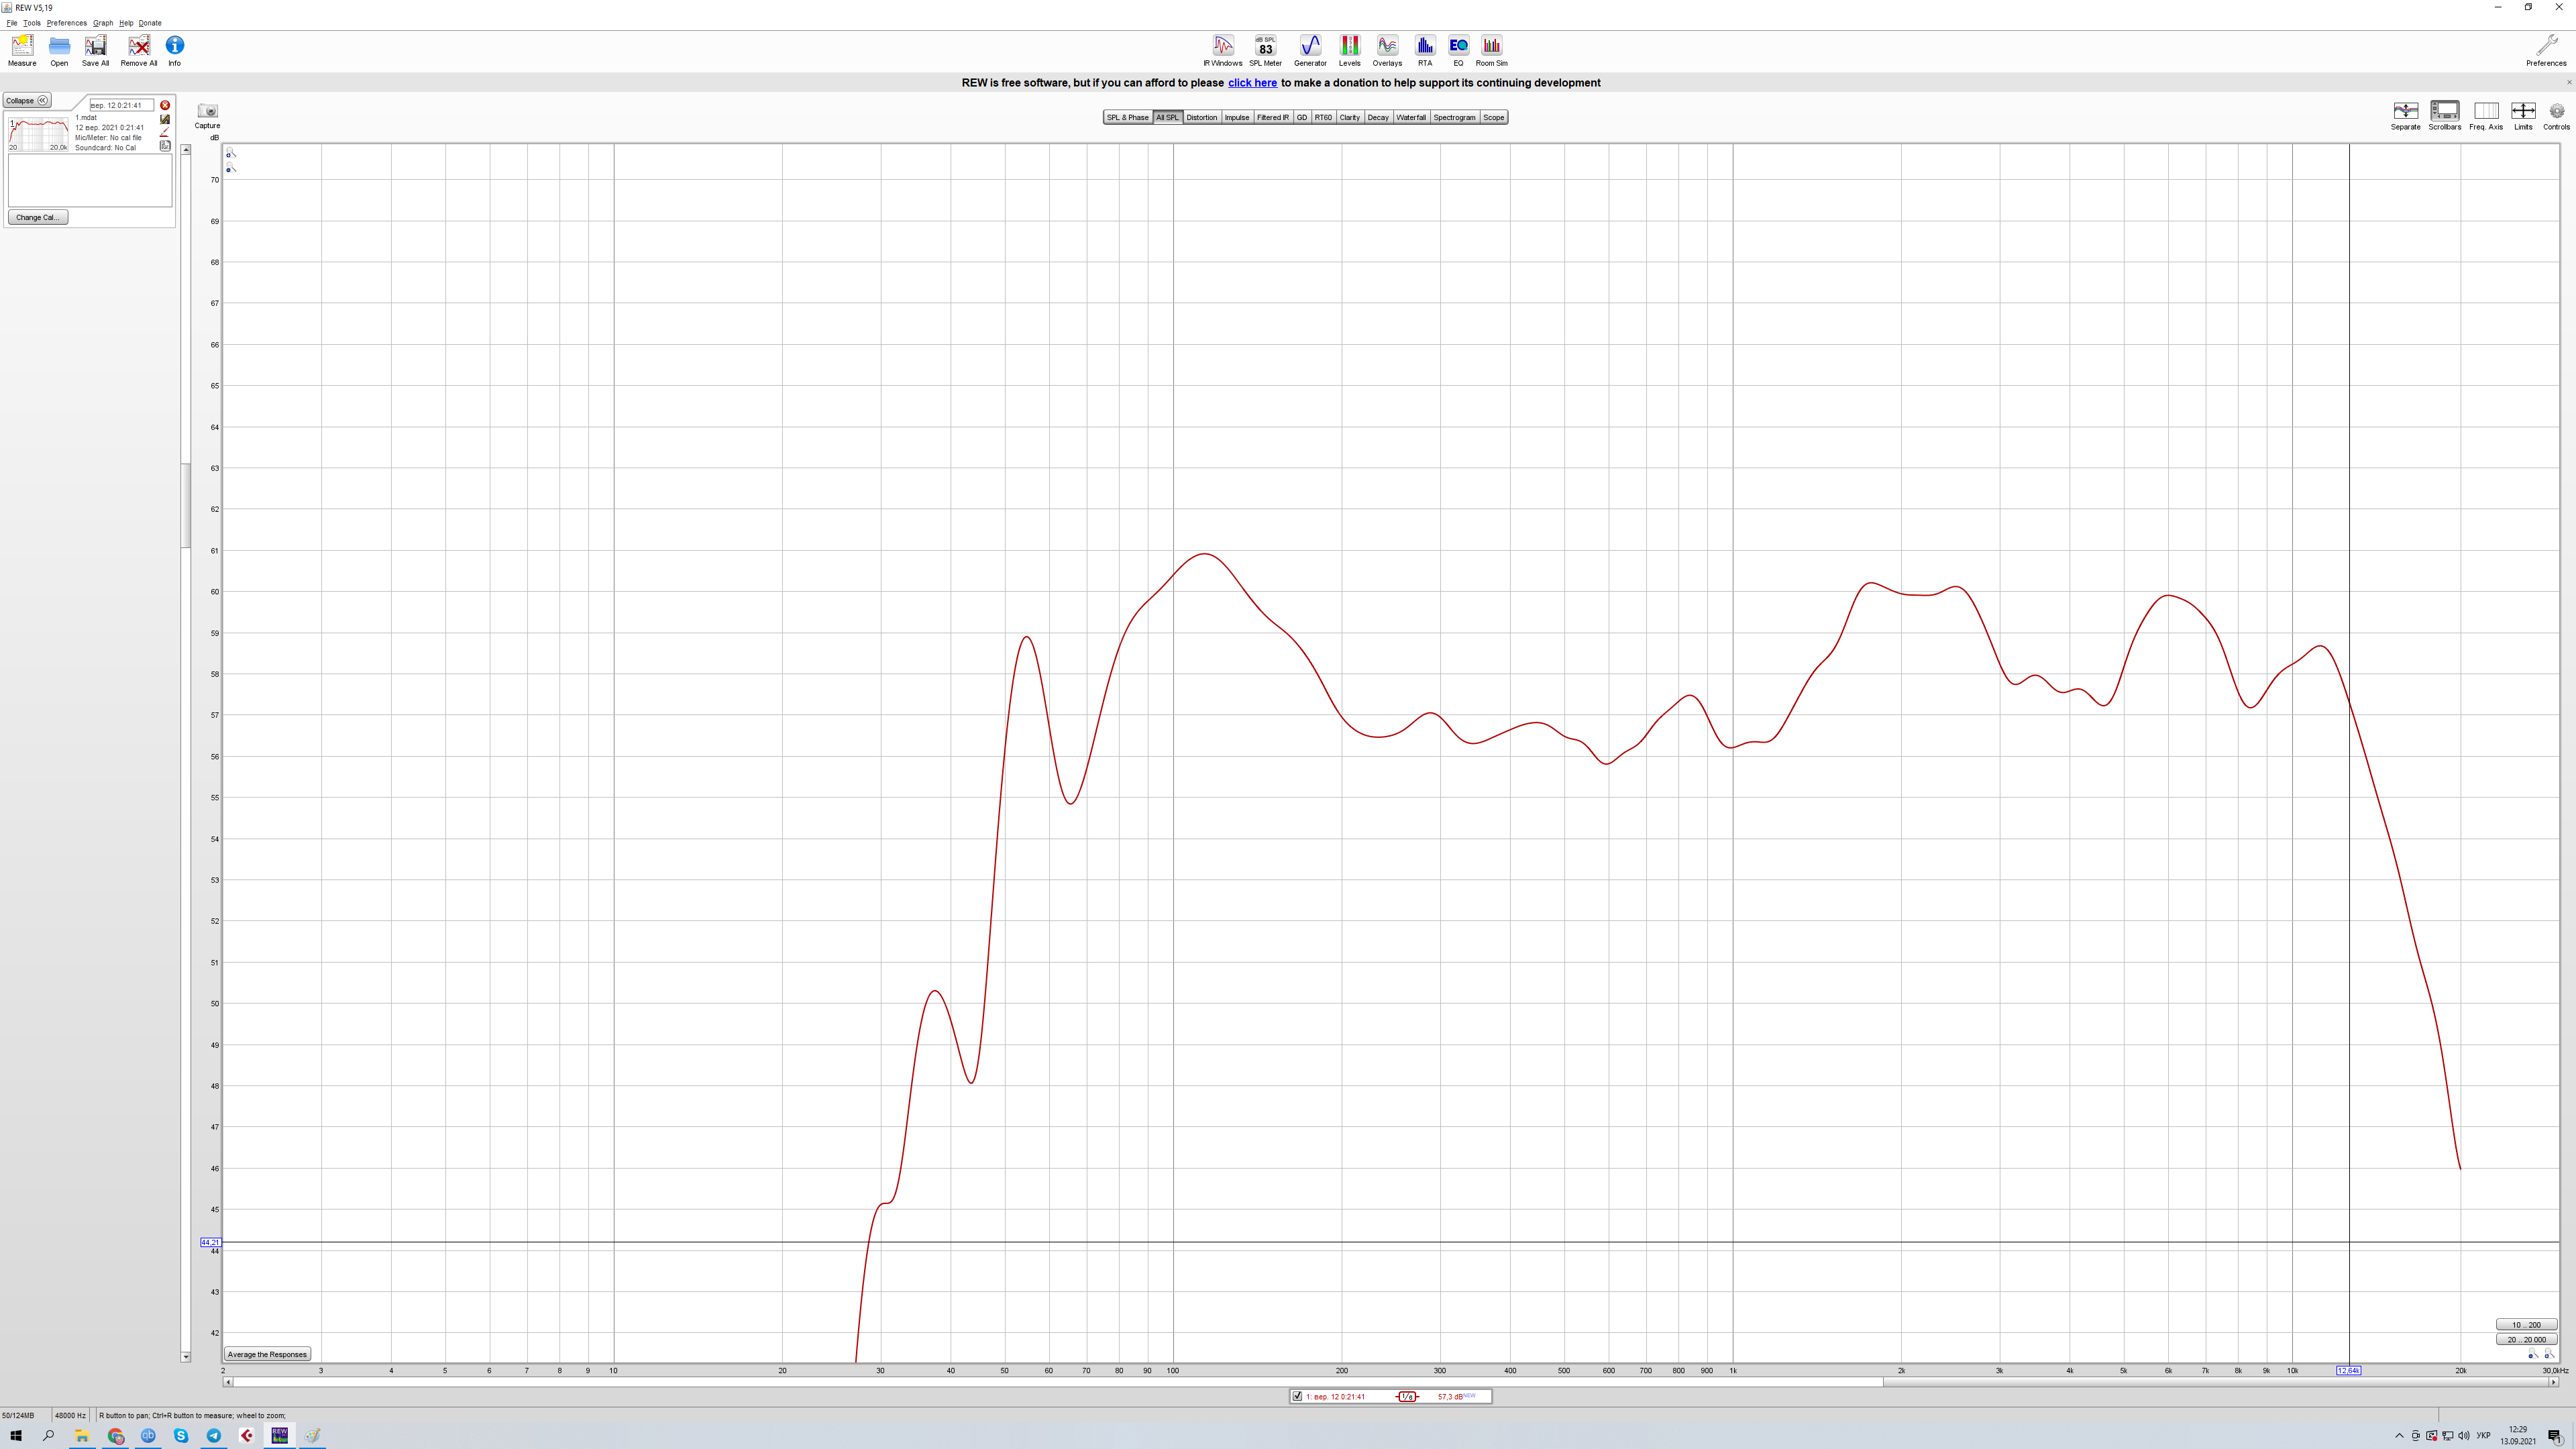
Task: Switch to Impulse tab
Action: click(1237, 117)
